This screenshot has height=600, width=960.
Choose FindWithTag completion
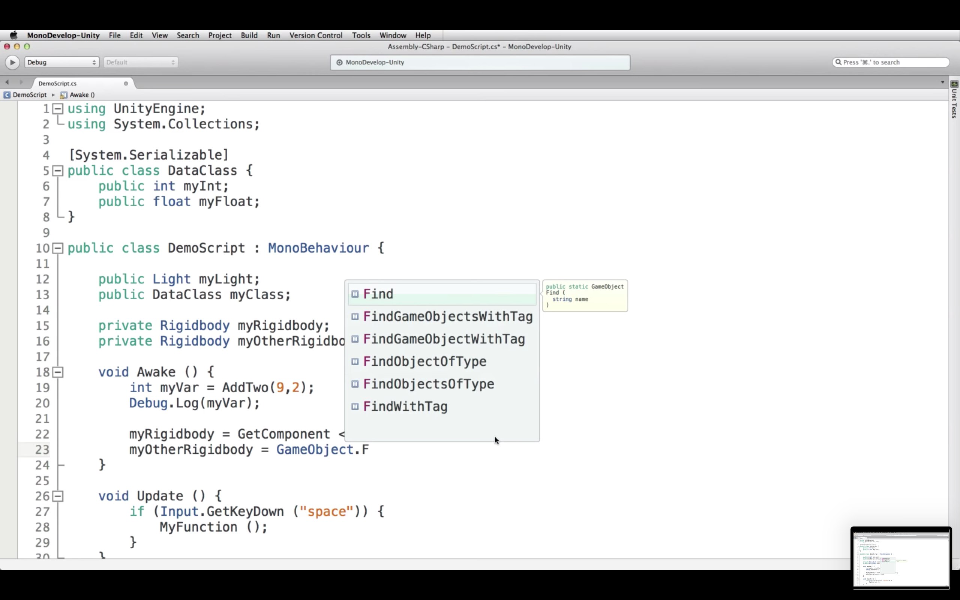[442, 407]
